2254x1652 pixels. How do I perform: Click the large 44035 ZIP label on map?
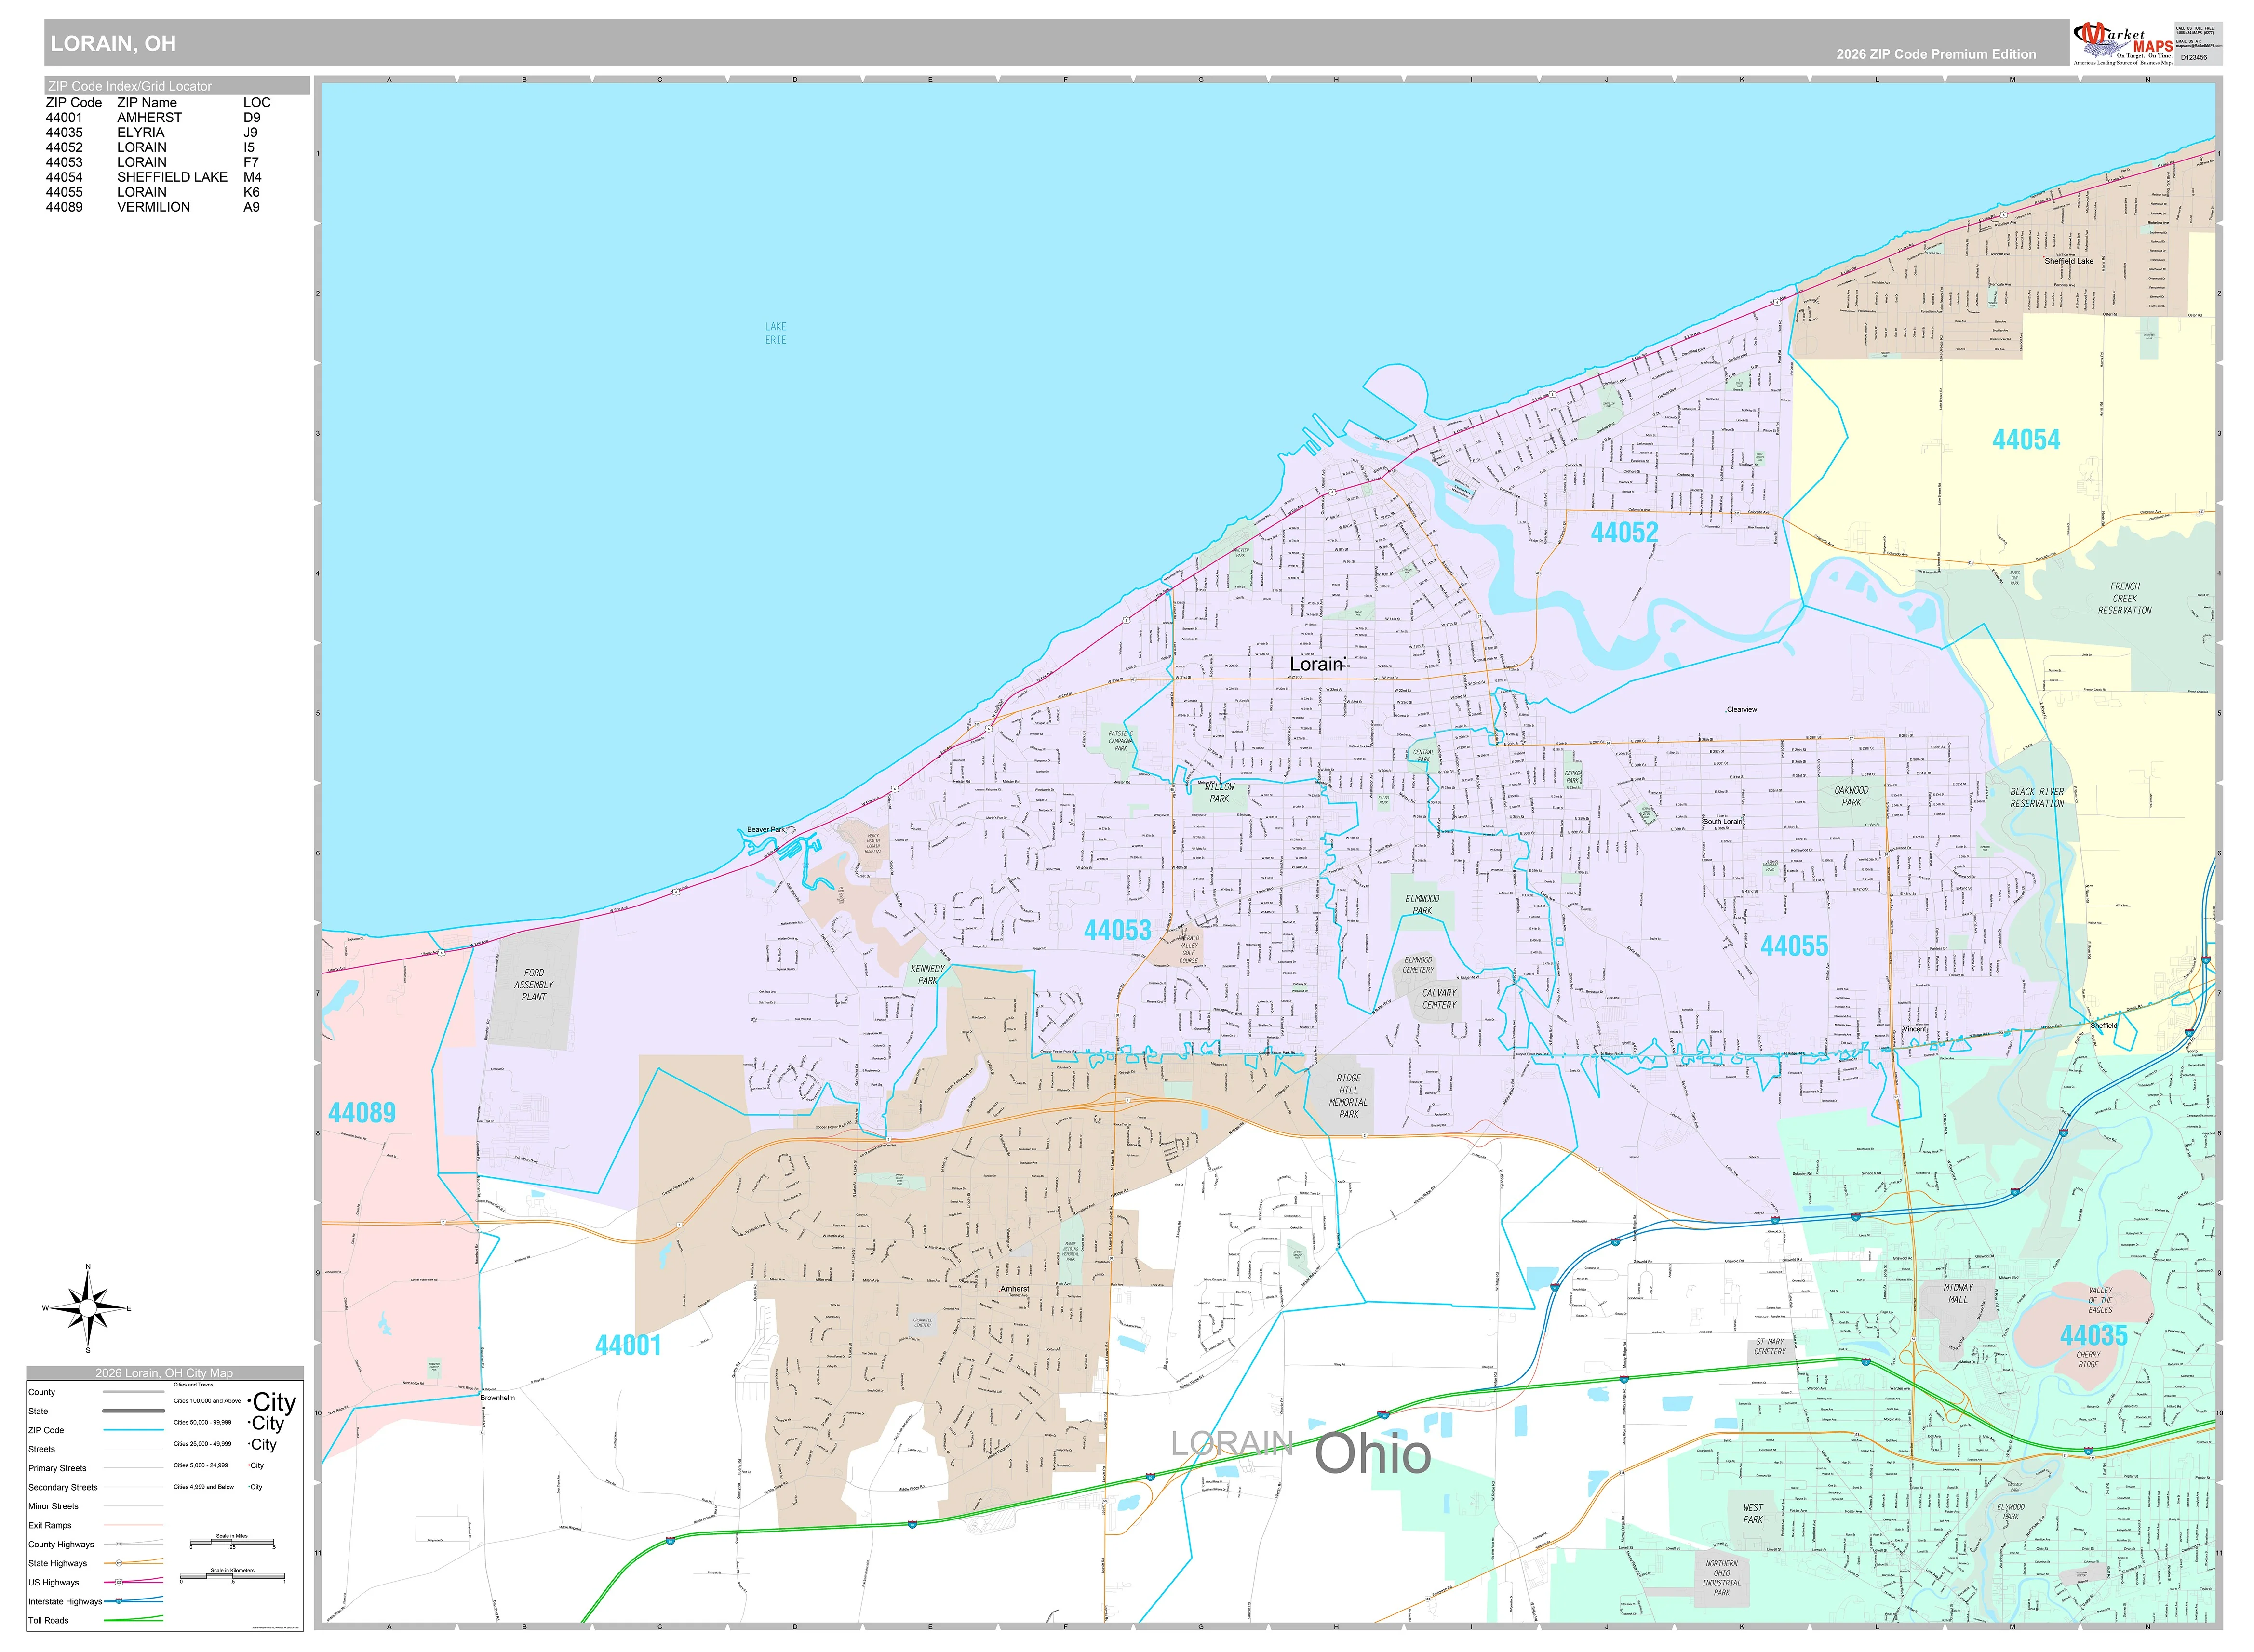[x=2093, y=1335]
